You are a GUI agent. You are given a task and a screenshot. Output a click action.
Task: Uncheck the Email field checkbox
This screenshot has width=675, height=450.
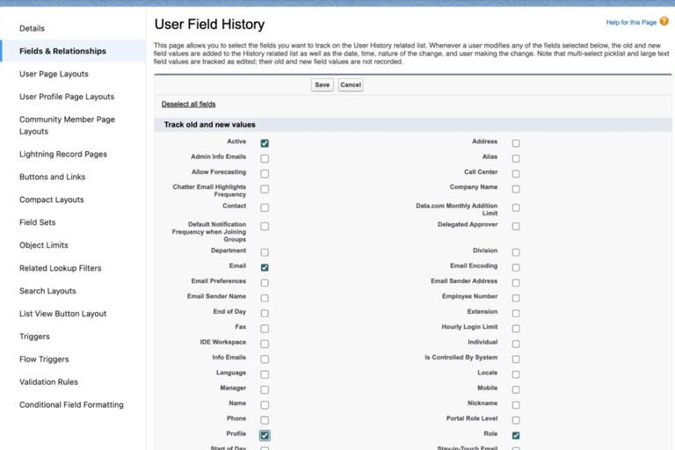point(265,267)
